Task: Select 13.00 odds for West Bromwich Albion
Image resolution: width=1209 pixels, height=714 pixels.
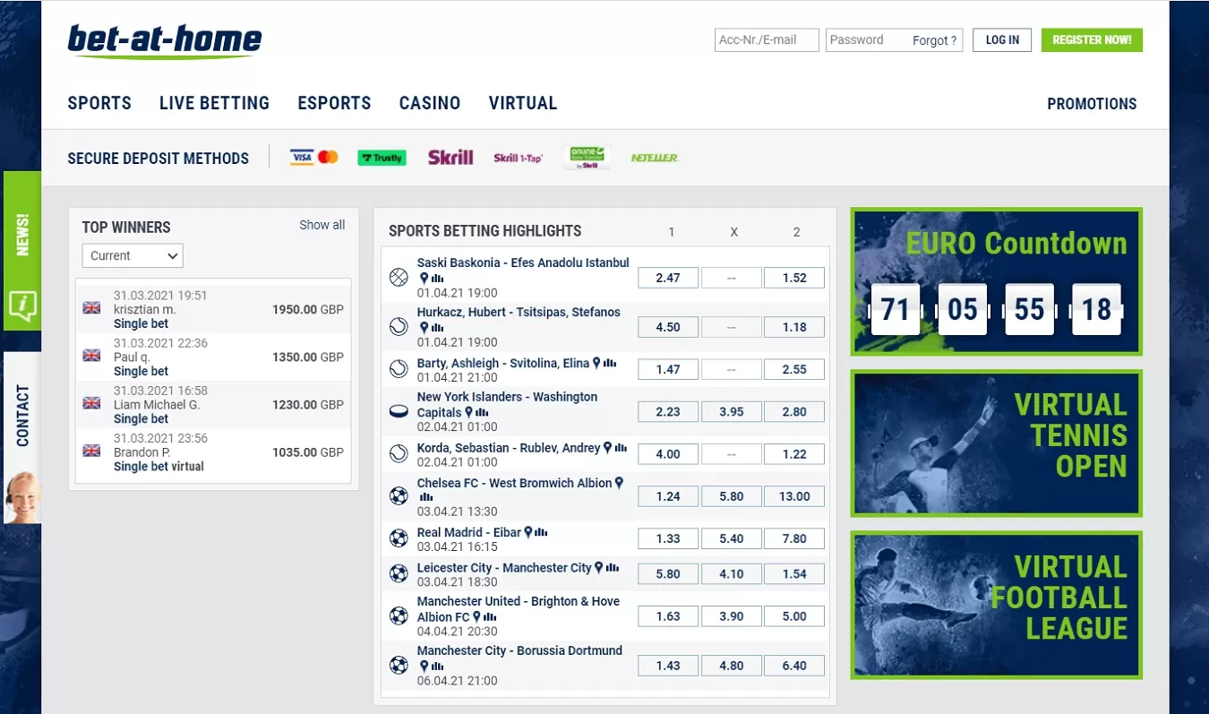Action: point(794,496)
